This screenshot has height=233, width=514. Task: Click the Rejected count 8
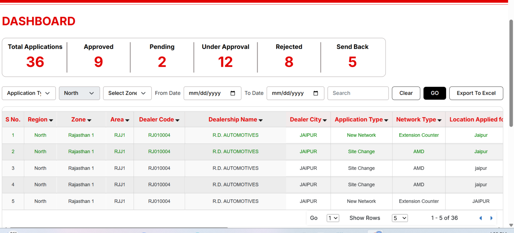click(289, 62)
